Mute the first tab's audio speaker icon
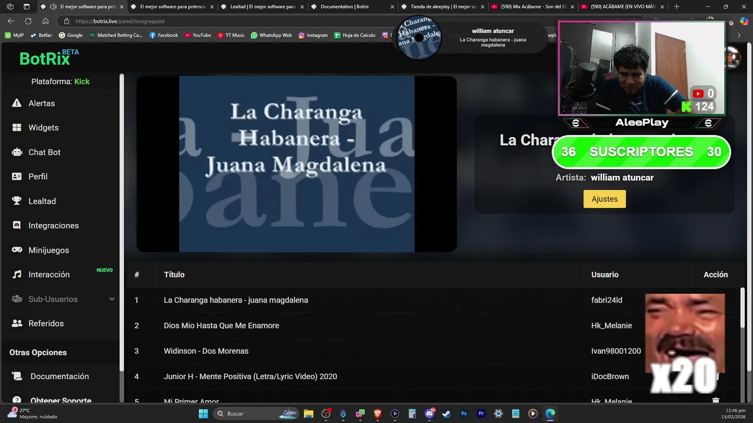The image size is (753, 423). coord(54,6)
